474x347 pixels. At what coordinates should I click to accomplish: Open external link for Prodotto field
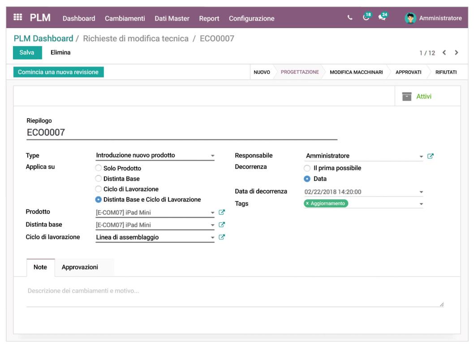[x=221, y=213]
